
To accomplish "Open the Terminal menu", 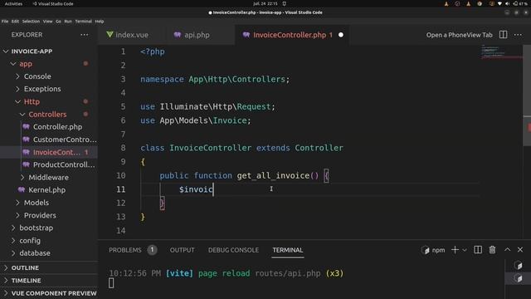I will (x=83, y=21).
